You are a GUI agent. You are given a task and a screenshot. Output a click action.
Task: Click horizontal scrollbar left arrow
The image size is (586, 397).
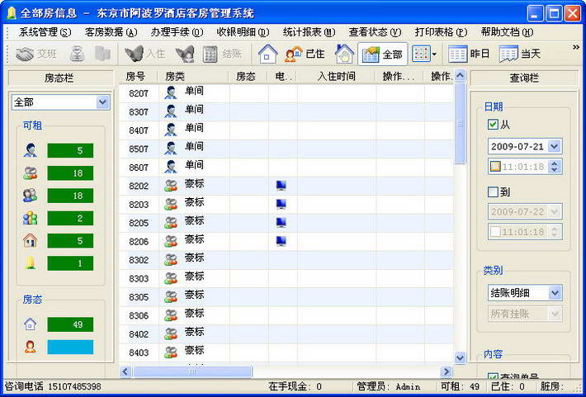coord(125,371)
